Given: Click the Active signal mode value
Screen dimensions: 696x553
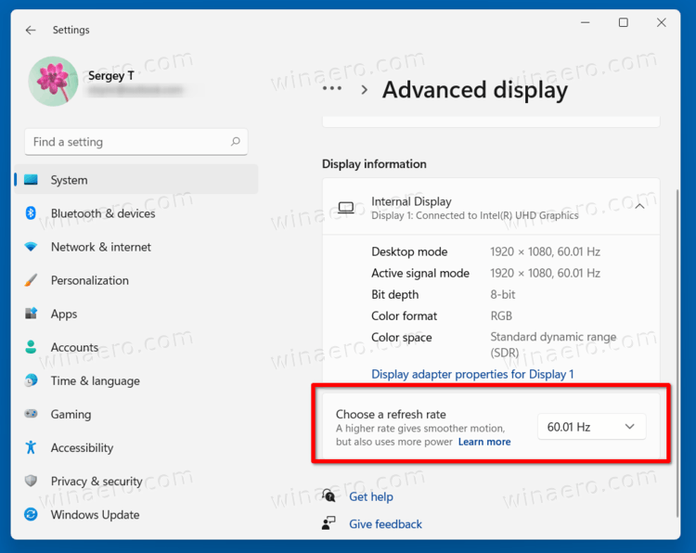Looking at the screenshot, I should point(545,274).
